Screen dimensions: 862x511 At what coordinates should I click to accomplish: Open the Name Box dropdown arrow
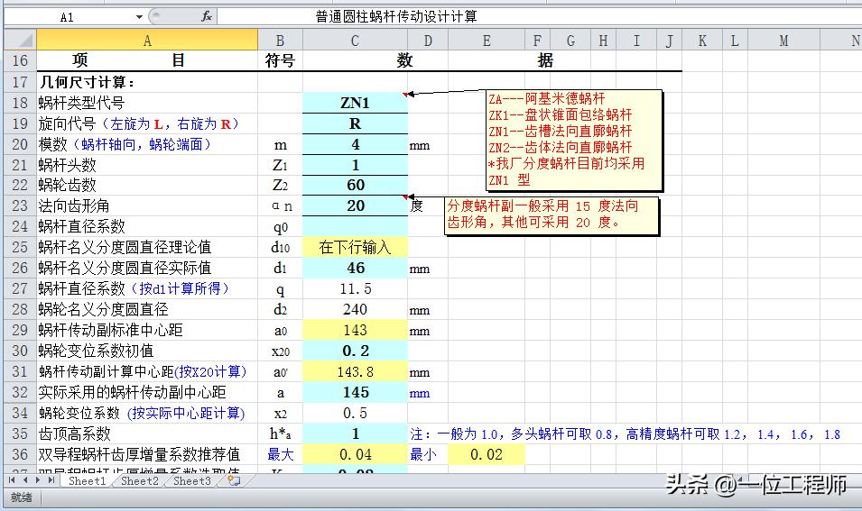coord(139,17)
